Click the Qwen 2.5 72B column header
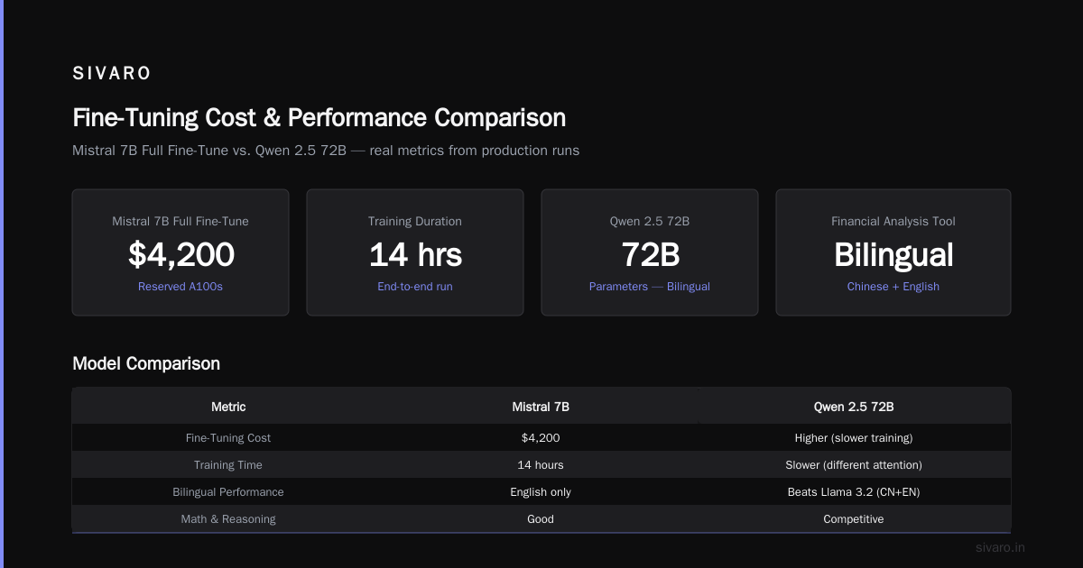1083x568 pixels. coord(854,407)
